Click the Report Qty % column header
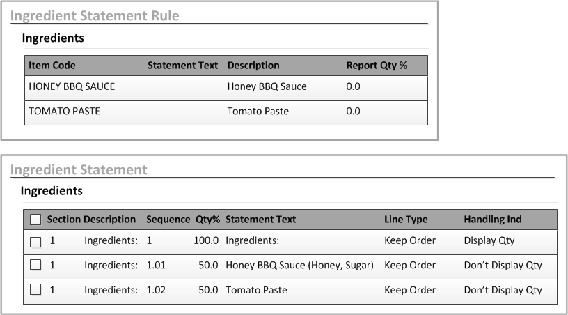 tap(377, 66)
